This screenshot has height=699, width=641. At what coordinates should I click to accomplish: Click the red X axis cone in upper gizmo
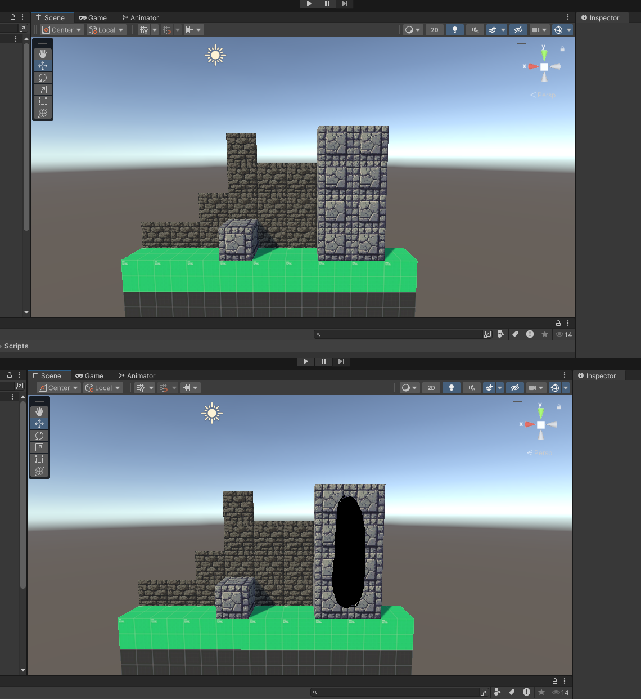[532, 66]
